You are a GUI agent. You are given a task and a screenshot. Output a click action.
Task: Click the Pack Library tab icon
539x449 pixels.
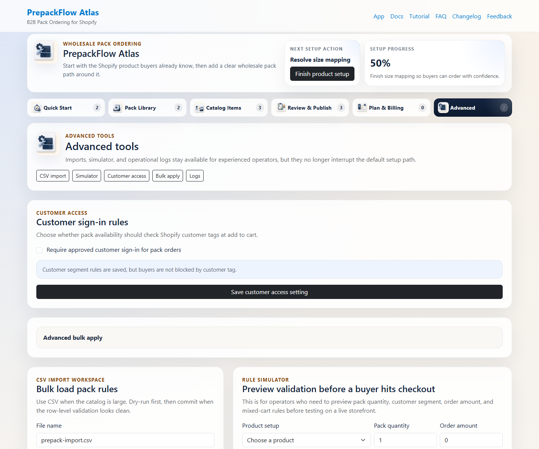pos(117,108)
